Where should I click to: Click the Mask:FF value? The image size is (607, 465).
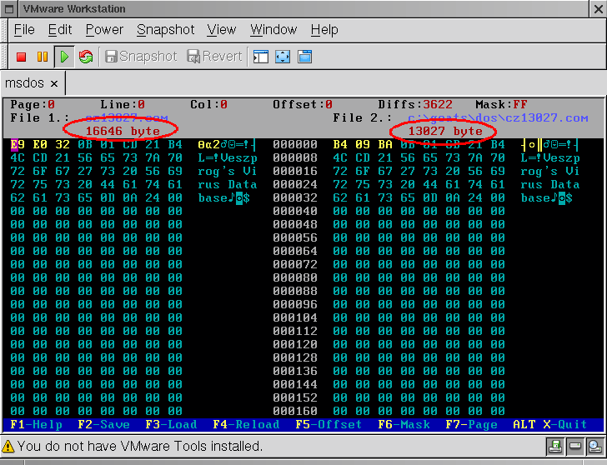click(x=501, y=104)
